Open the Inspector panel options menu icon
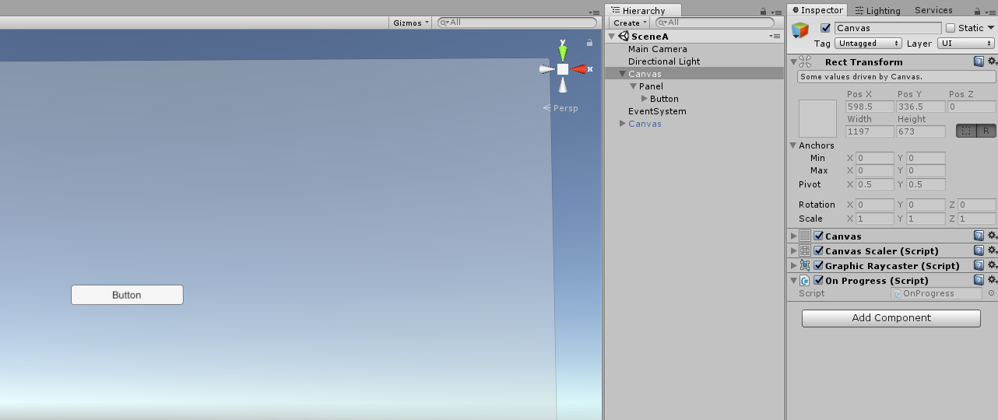This screenshot has height=420, width=998. [x=990, y=11]
